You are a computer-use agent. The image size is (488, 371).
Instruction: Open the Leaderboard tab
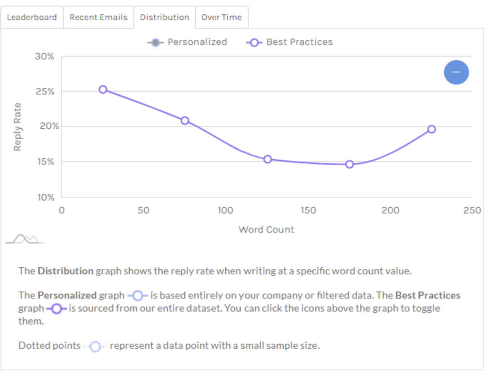(32, 17)
